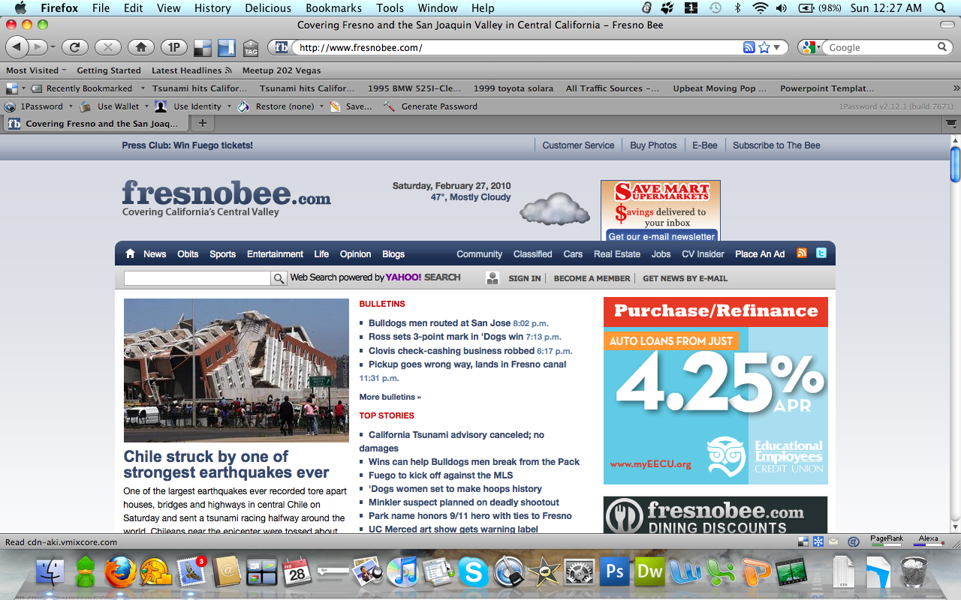This screenshot has width=961, height=600.
Task: Open the Bookmarks menu
Action: click(x=334, y=8)
